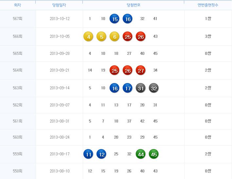Viewport: 232px width, 179px height.
Task: Select round cell 559회
Action: [18, 154]
